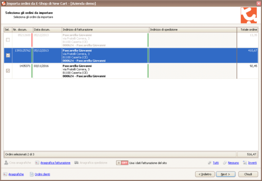Uncheck order 1393125762 checkbox
262x181 pixels.
tap(8, 55)
